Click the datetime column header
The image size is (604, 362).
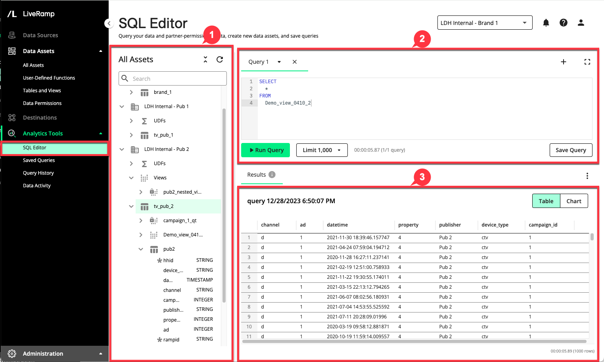337,225
